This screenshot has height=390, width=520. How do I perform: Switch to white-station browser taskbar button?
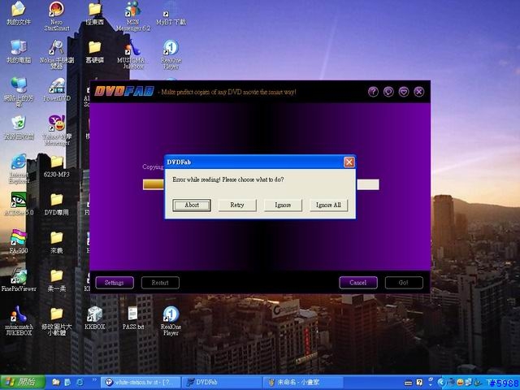(x=140, y=383)
